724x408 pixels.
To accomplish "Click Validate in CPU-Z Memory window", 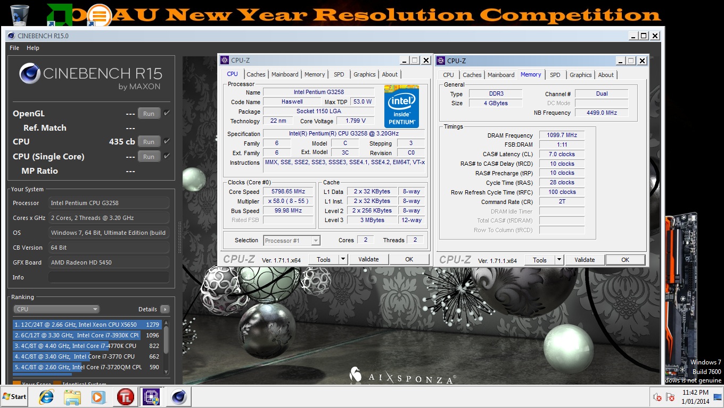I will tap(585, 260).
